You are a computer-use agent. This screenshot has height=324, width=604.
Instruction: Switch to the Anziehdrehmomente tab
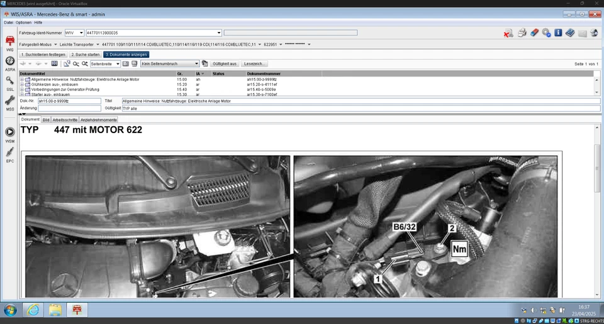click(99, 120)
